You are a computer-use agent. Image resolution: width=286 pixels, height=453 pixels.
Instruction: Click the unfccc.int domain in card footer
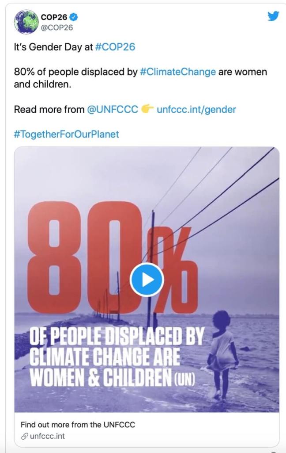point(46,436)
